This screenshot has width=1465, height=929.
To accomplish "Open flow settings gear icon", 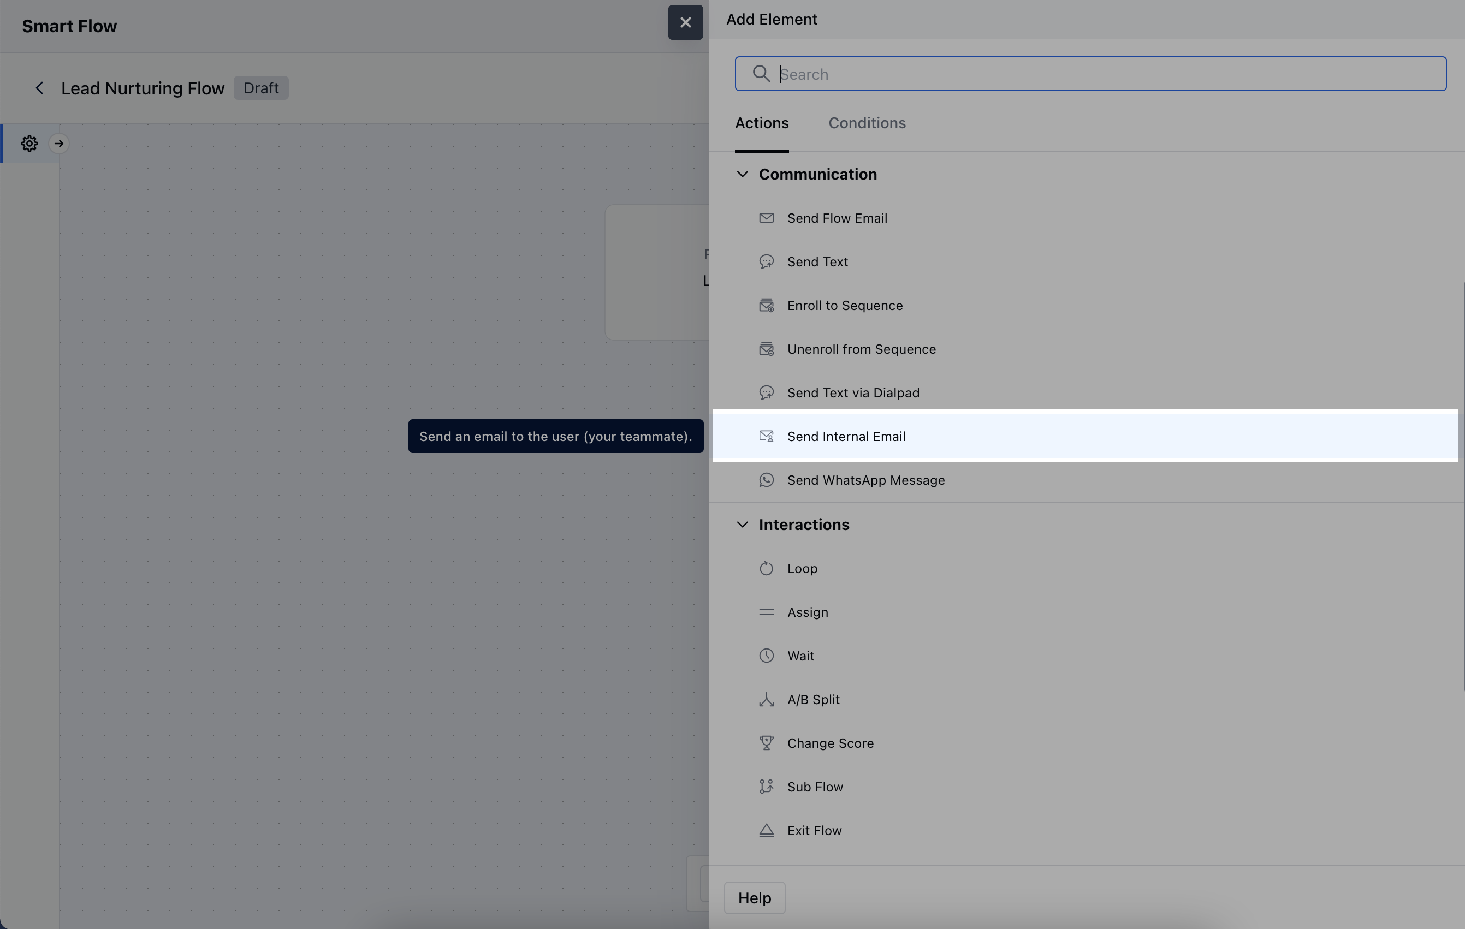I will click(x=29, y=144).
